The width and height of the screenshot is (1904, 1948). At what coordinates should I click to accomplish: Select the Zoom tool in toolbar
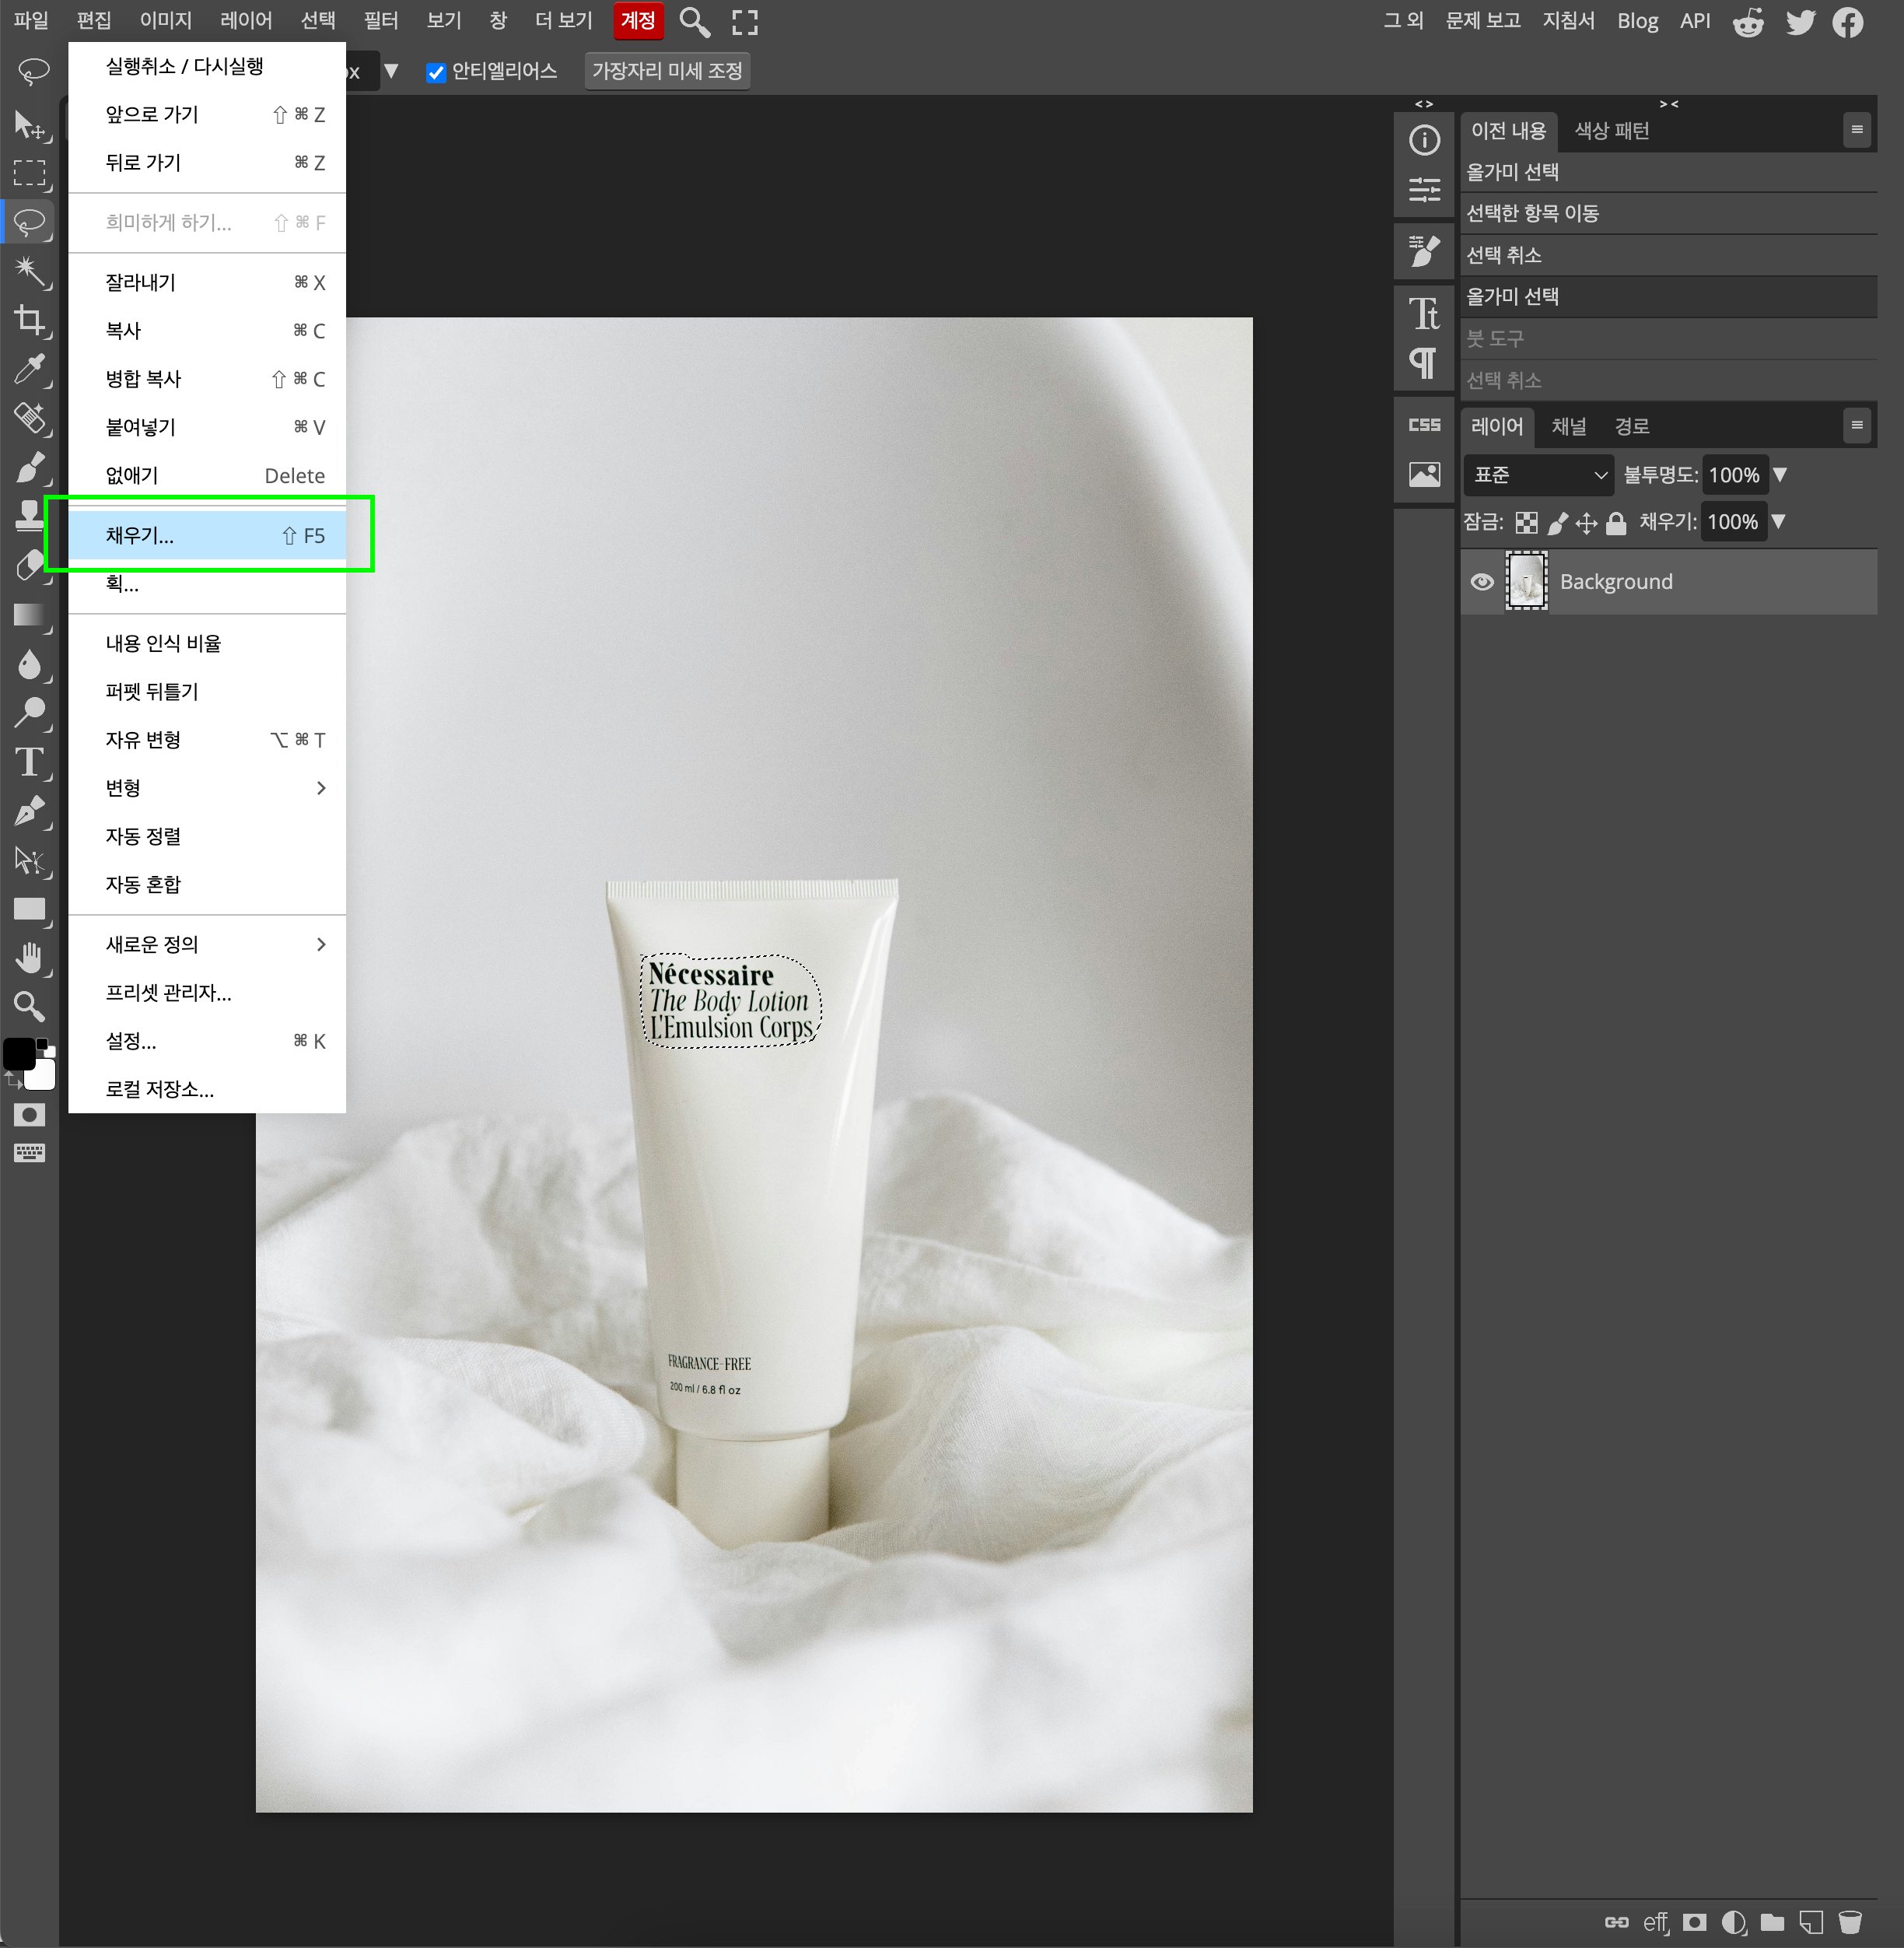click(x=29, y=1006)
